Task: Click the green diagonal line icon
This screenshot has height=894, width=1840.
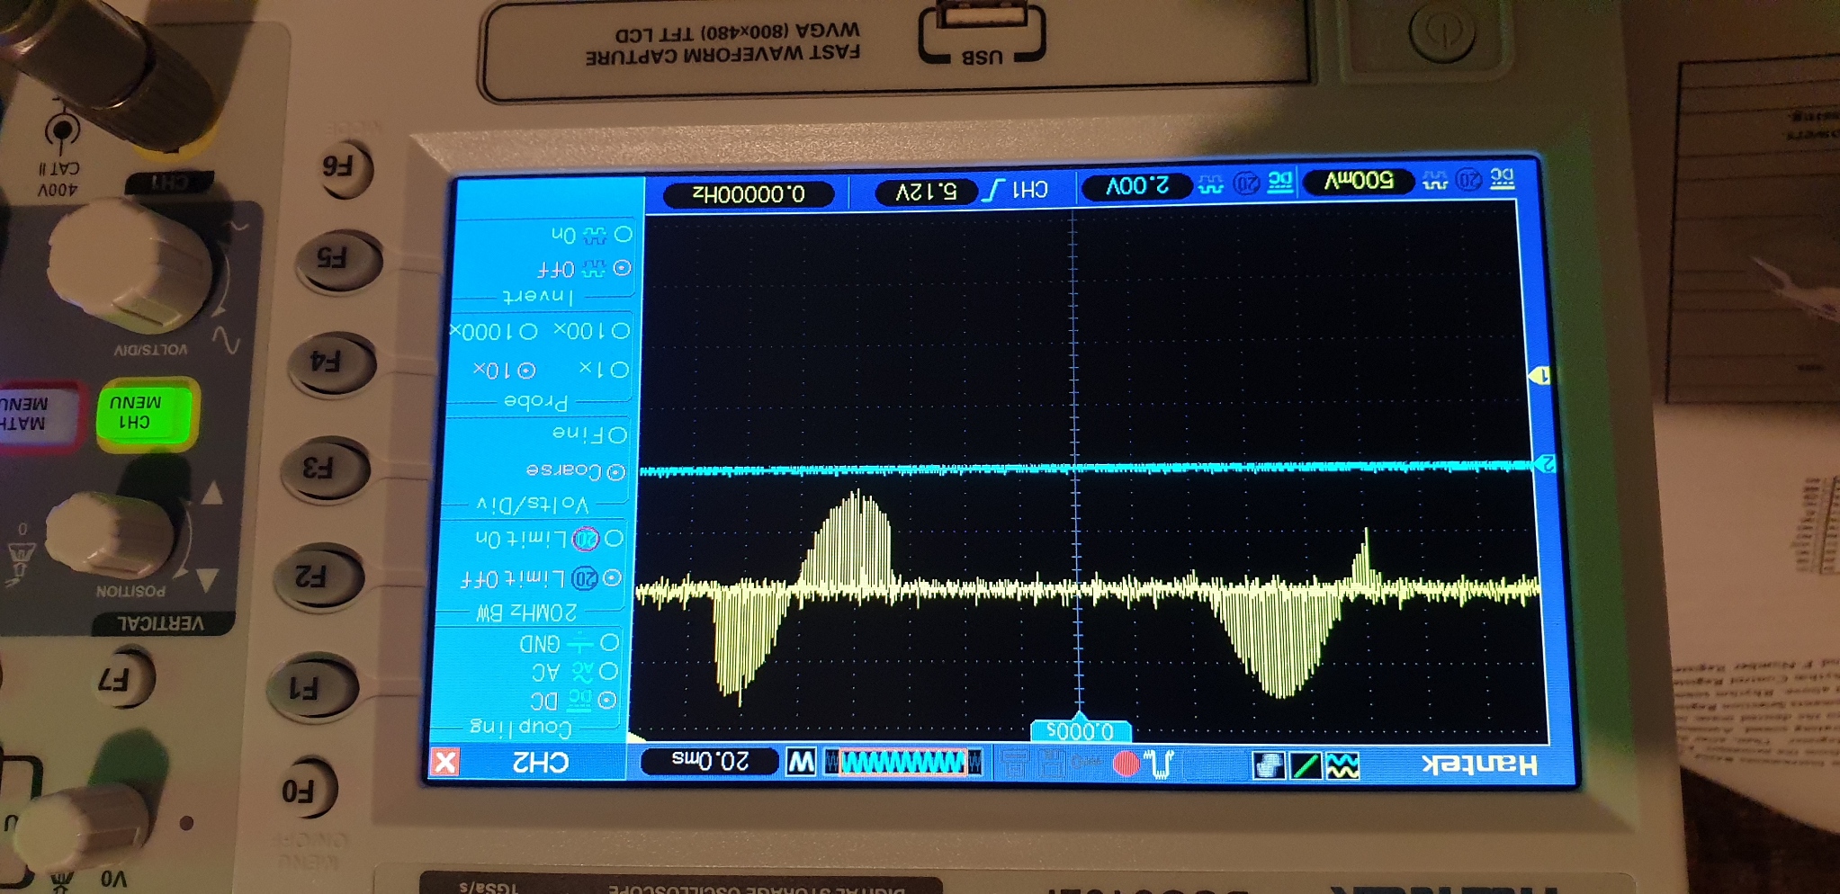Action: pyautogui.click(x=1305, y=765)
